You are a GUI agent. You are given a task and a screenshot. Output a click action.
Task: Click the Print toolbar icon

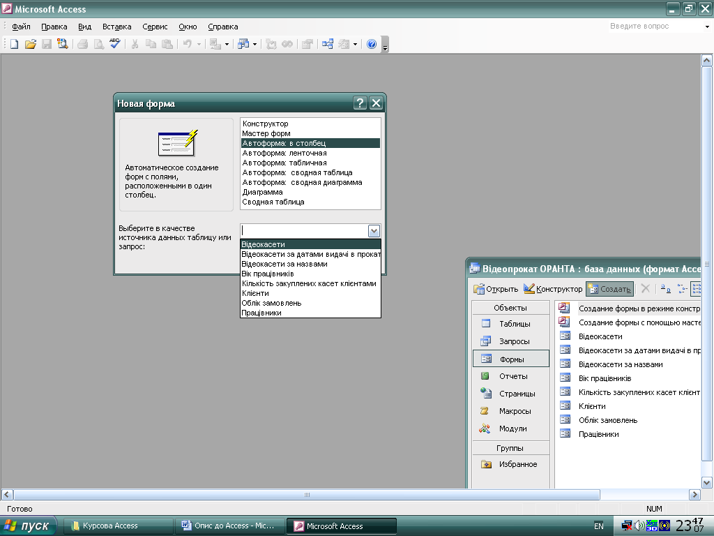click(82, 44)
